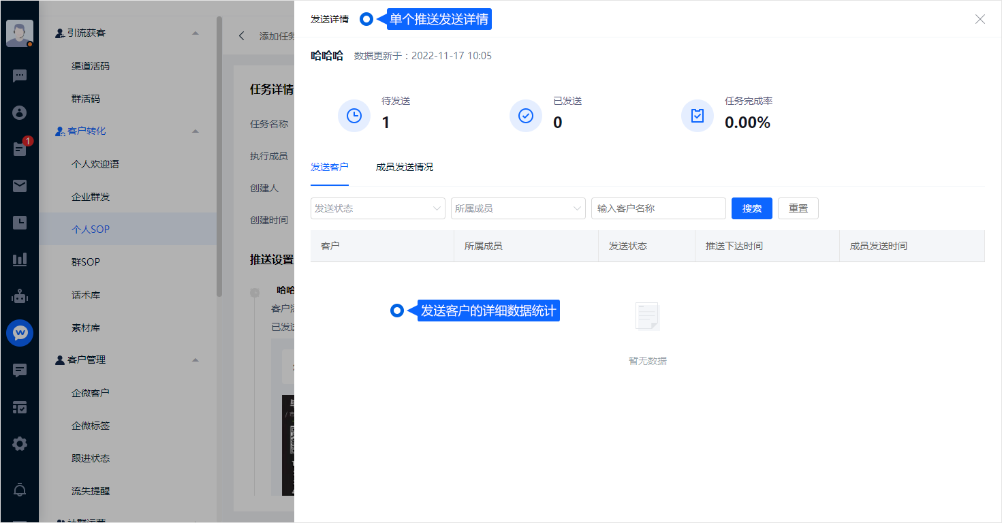Open the 发送状态 dropdown filter
The image size is (1002, 523).
click(377, 208)
